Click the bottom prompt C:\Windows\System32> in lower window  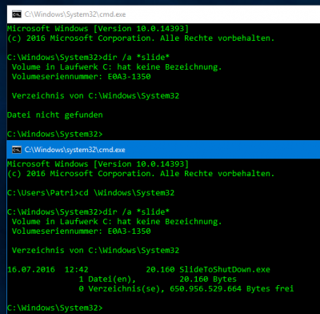[54, 308]
